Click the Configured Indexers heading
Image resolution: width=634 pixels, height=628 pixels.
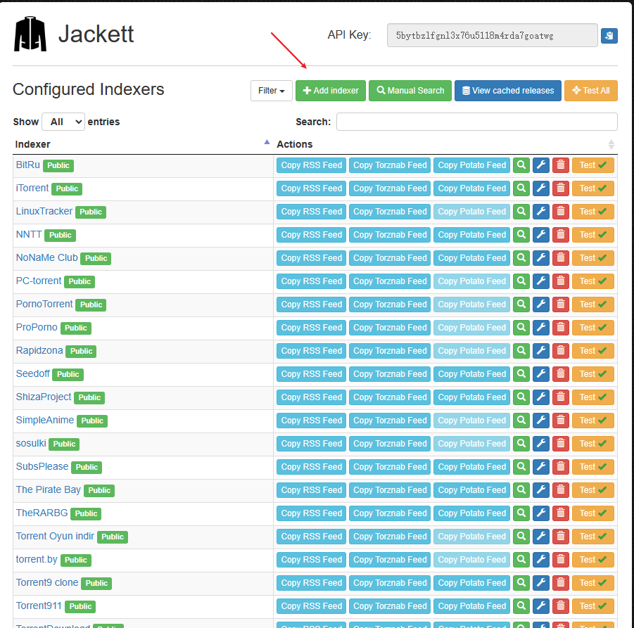(x=88, y=89)
